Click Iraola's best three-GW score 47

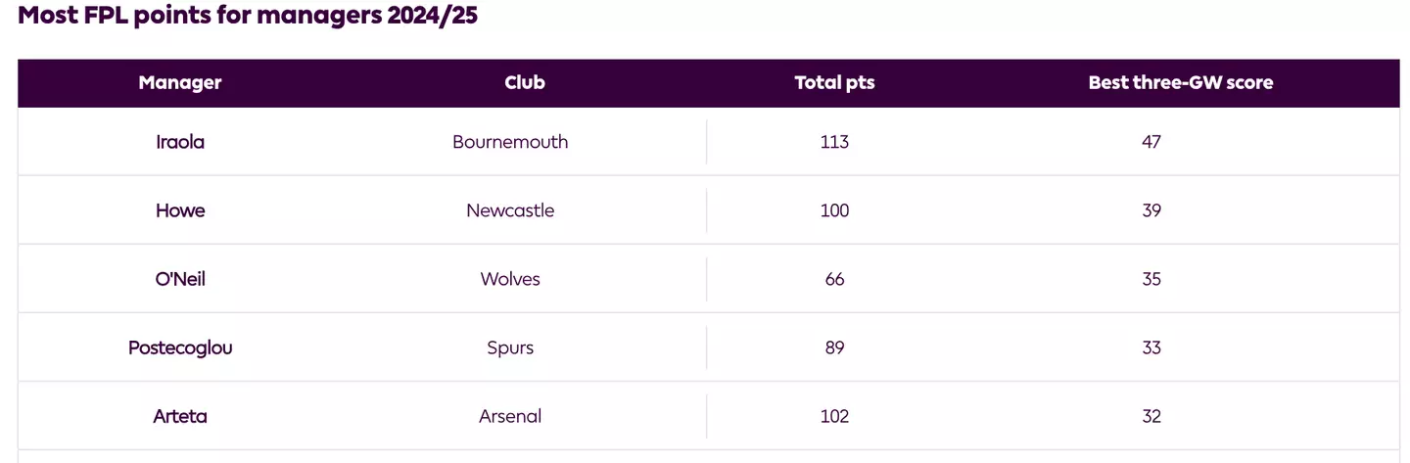point(1151,142)
